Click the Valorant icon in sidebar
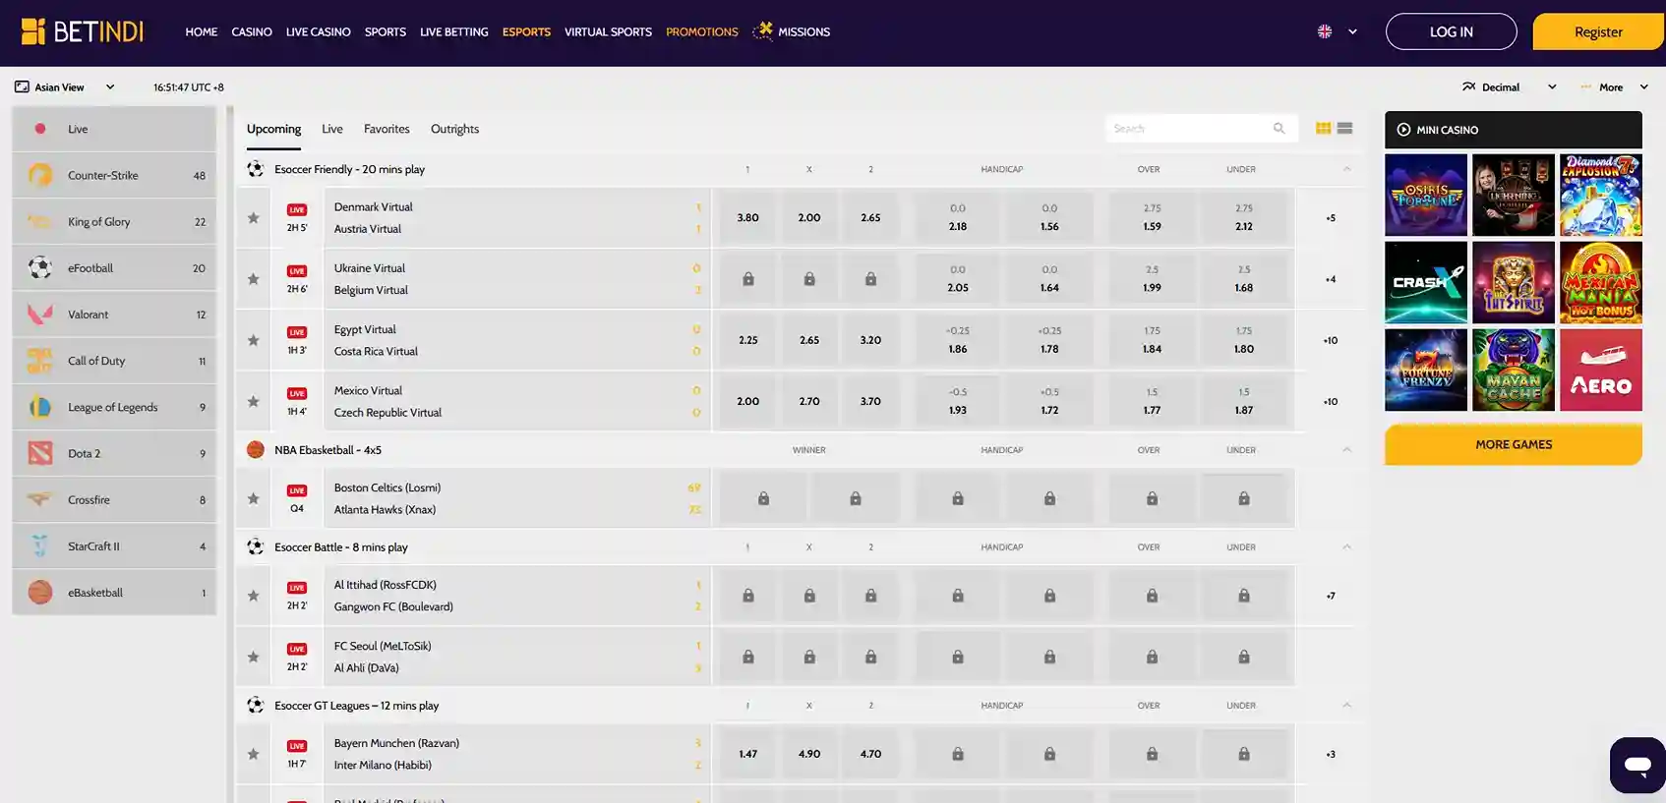This screenshot has width=1666, height=803. pos(40,315)
